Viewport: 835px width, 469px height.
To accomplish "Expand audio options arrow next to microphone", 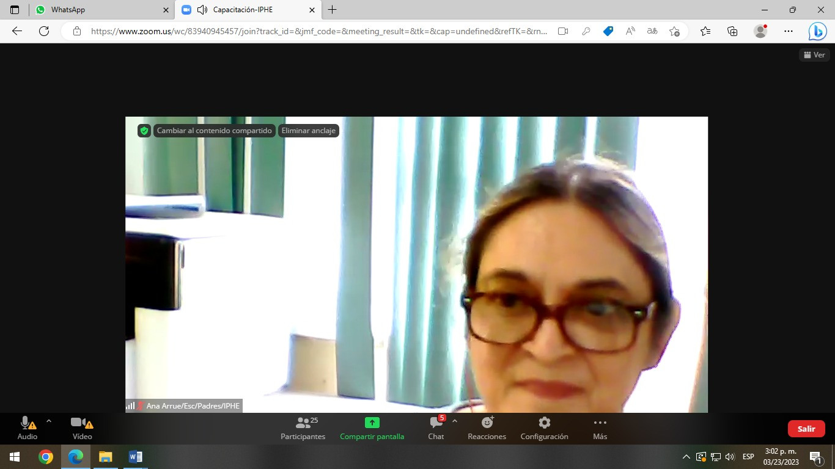I will [x=49, y=421].
